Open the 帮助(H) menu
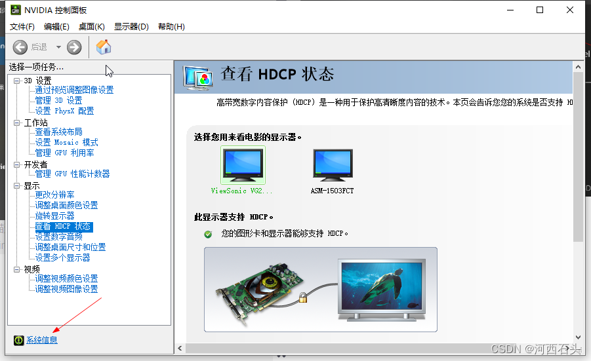This screenshot has height=361, width=591. point(171,26)
